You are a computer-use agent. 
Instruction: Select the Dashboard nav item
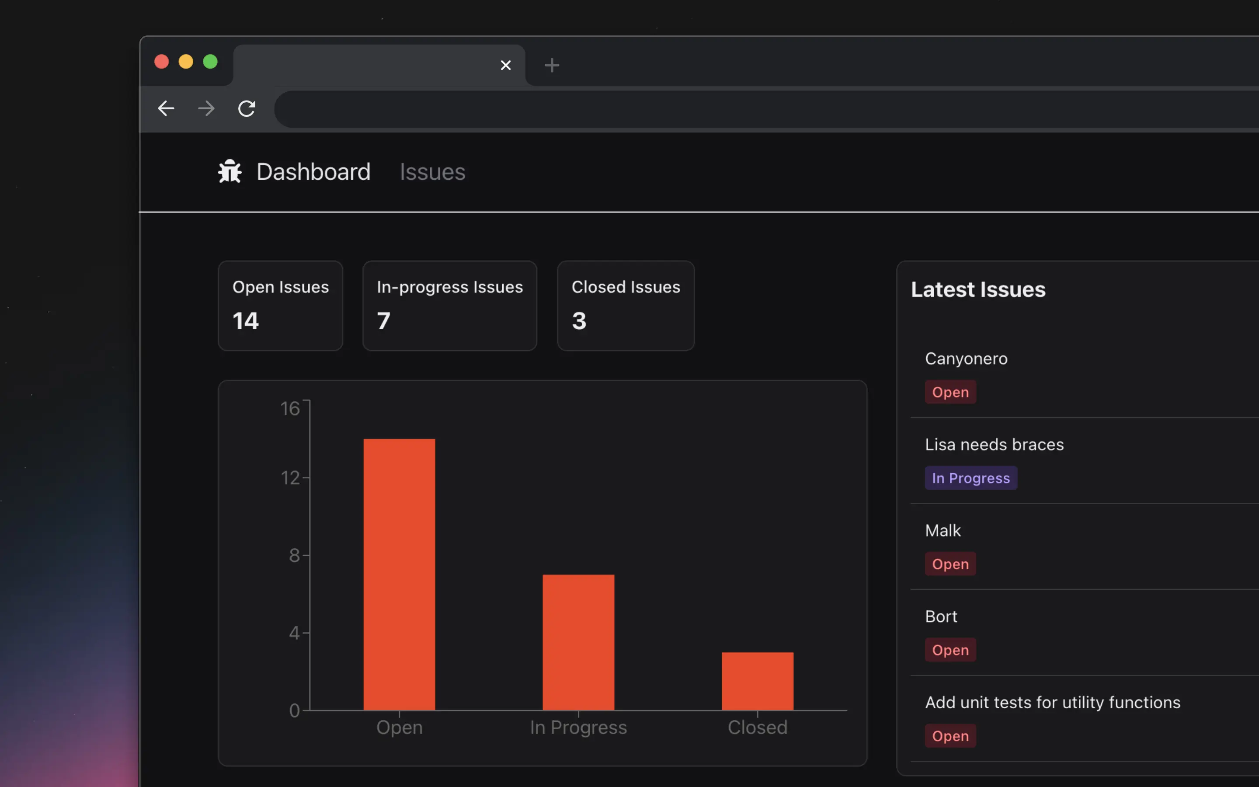(x=313, y=172)
